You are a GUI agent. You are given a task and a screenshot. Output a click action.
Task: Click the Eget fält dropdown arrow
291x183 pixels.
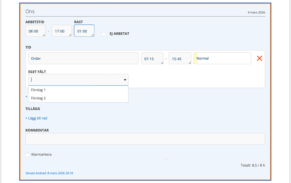coord(125,80)
